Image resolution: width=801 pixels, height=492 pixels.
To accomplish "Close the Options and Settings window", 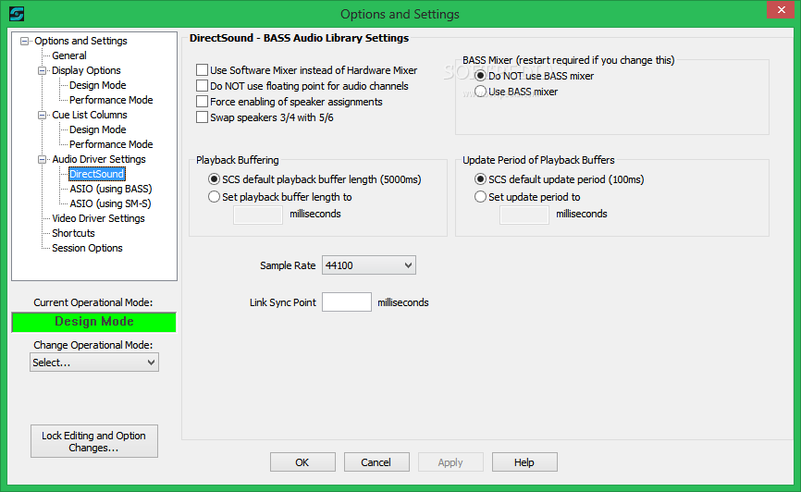I will 781,9.
